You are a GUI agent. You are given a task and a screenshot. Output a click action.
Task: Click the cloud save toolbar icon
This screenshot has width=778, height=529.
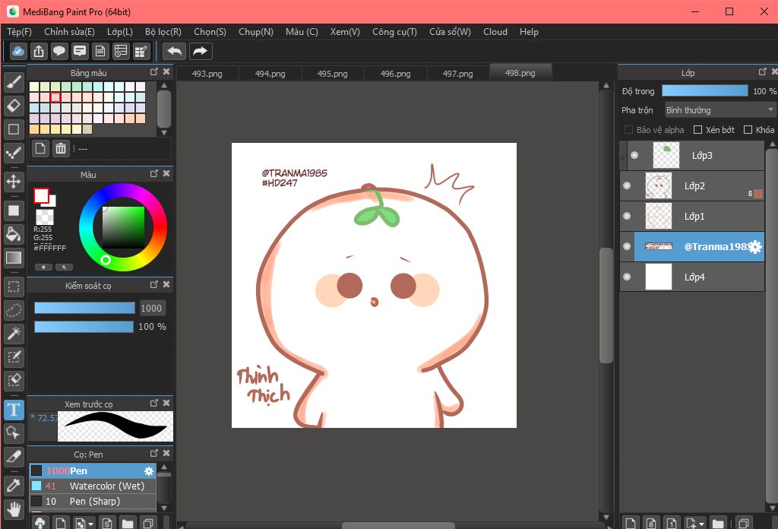pos(18,51)
